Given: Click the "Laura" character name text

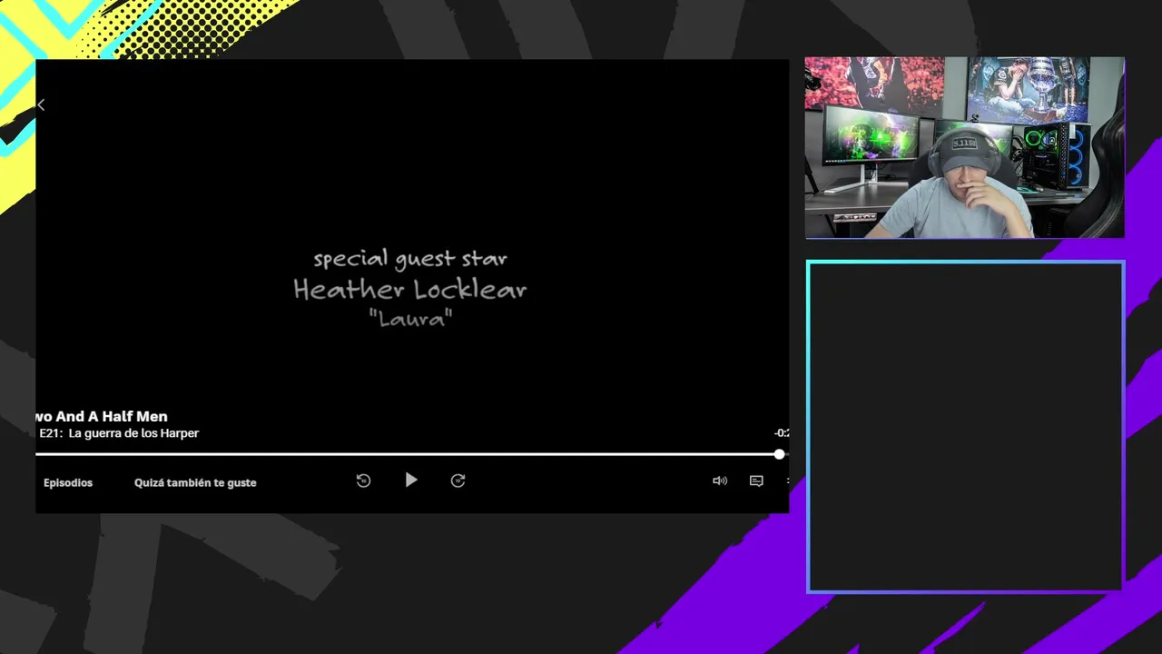Looking at the screenshot, I should tap(410, 318).
